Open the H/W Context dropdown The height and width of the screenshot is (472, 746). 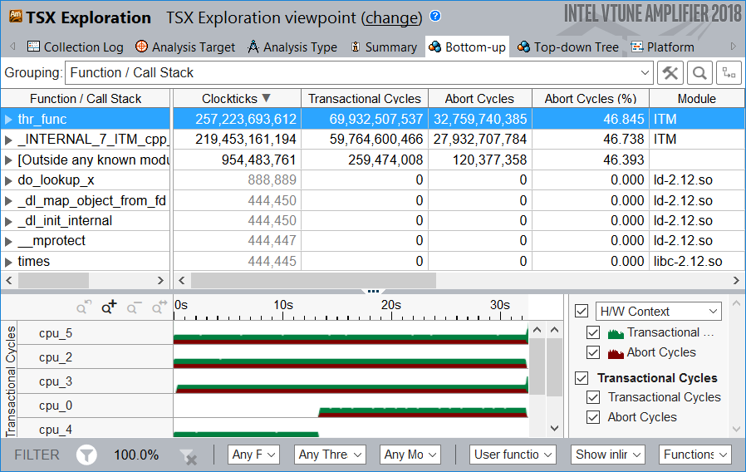coord(659,311)
